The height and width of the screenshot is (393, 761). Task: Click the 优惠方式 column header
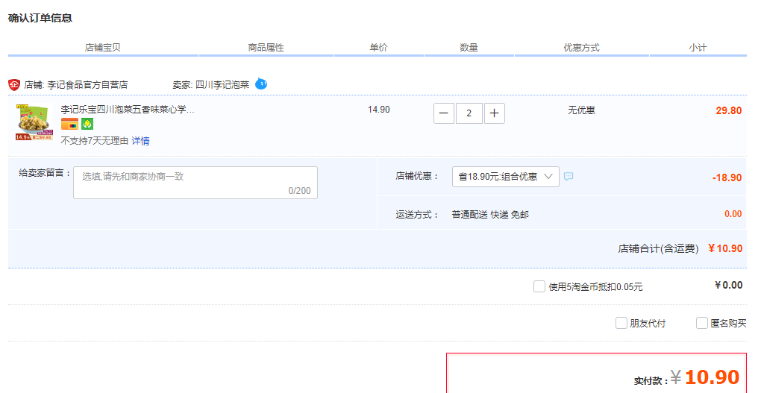[581, 48]
